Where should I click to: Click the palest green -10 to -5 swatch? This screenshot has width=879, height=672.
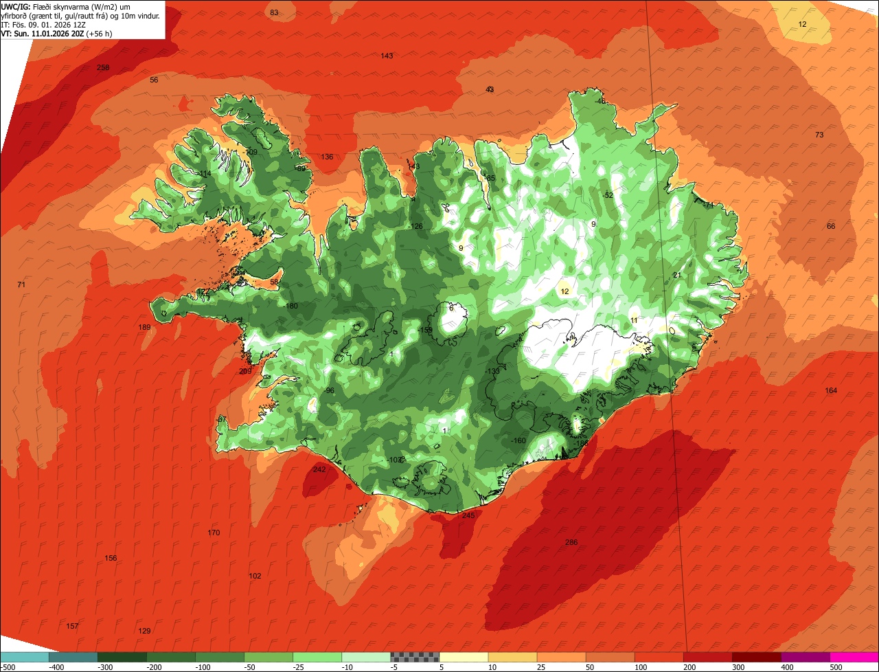(x=365, y=658)
